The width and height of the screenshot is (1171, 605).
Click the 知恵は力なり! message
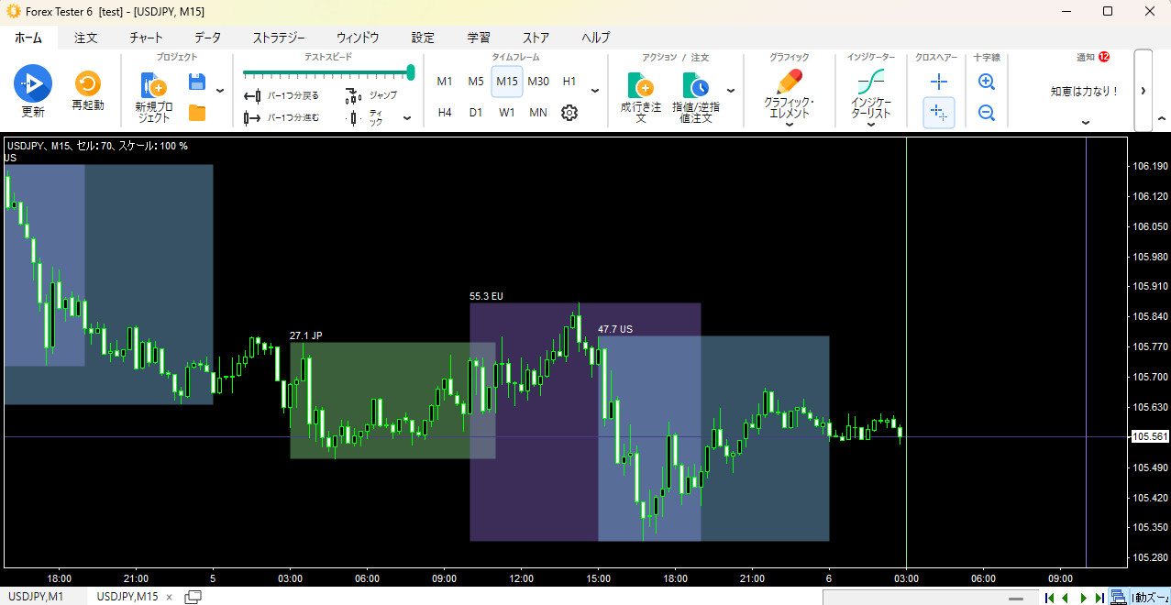pyautogui.click(x=1085, y=92)
